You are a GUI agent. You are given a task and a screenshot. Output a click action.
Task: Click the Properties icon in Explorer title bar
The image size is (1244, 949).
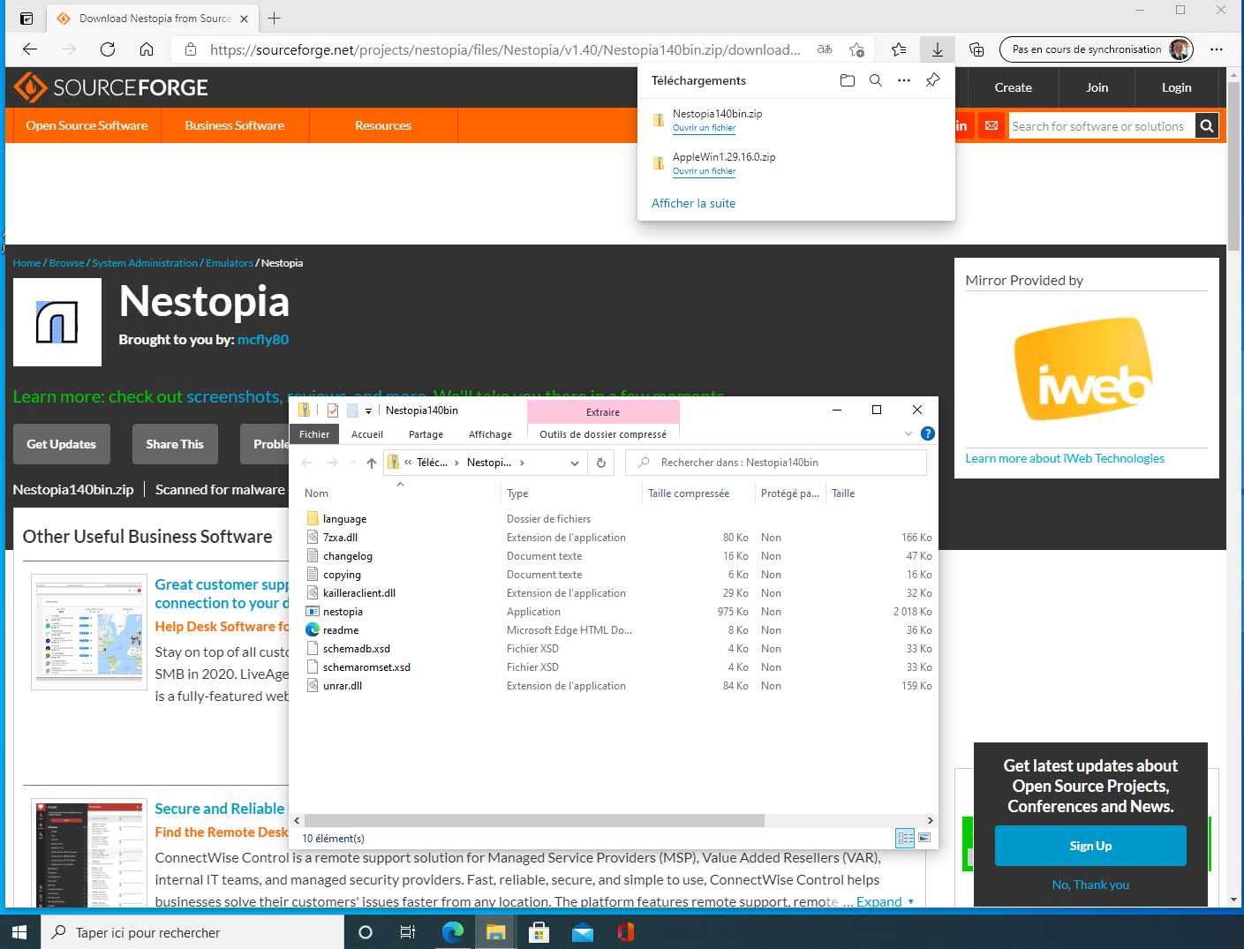coord(333,410)
